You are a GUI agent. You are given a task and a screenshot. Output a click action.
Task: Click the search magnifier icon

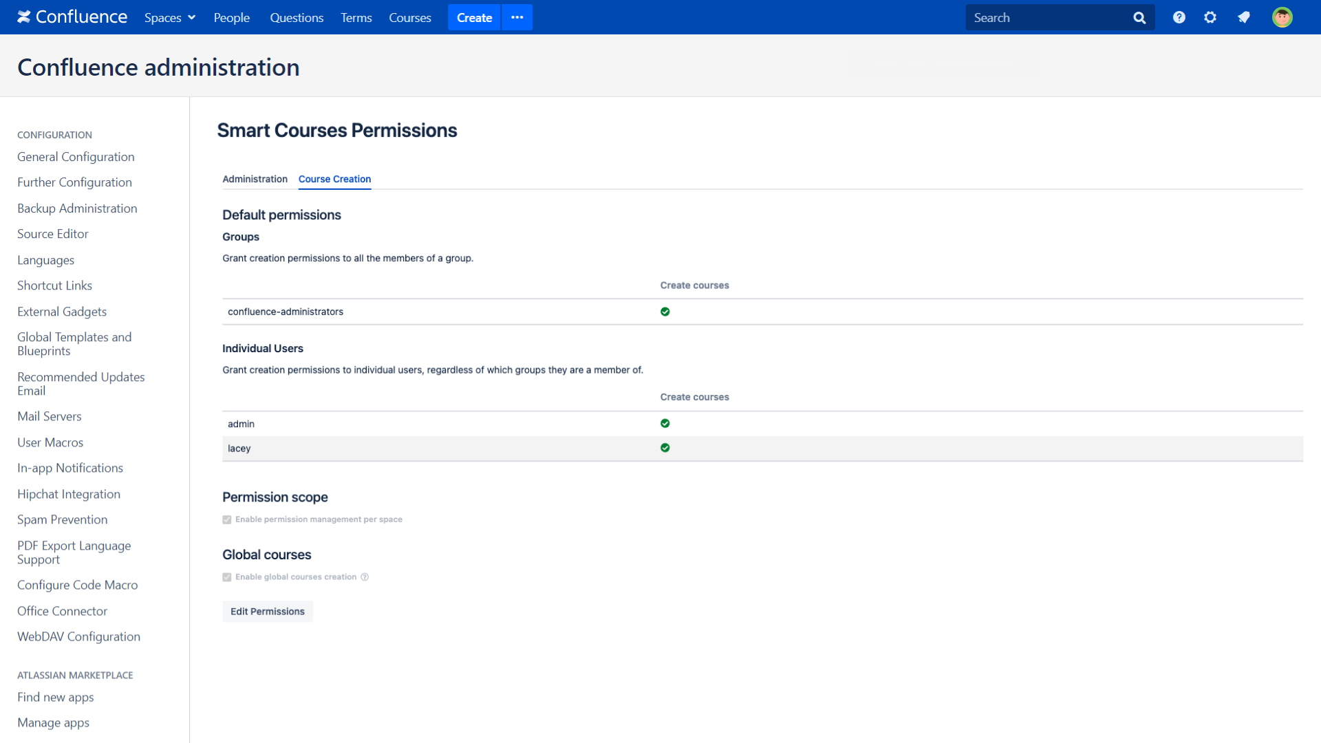[x=1139, y=18]
